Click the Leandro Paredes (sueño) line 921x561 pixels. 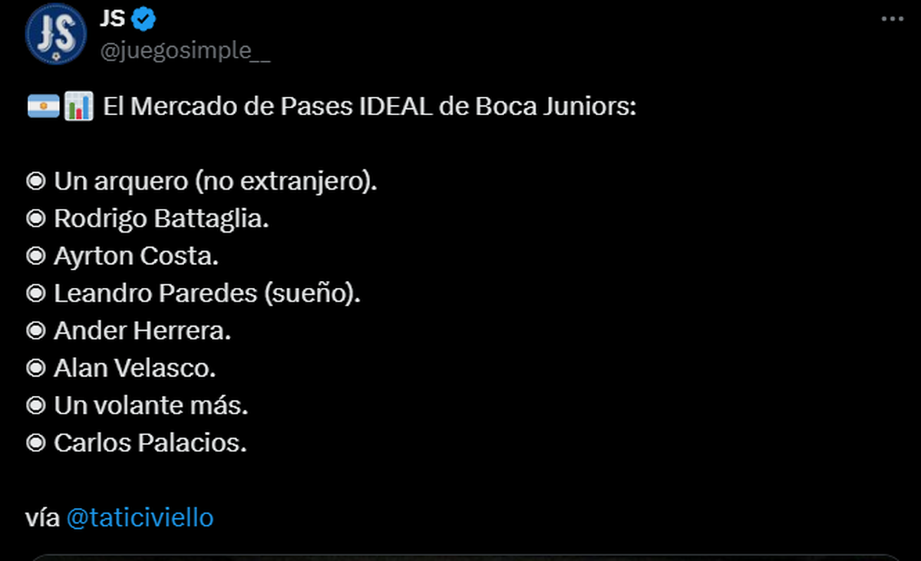206,294
